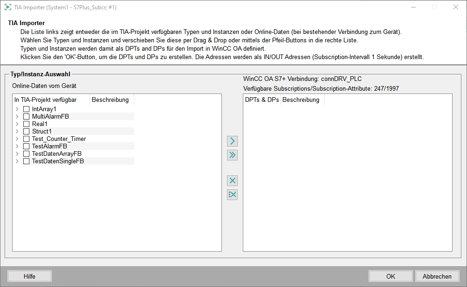Select the IntArray1 row label

click(x=44, y=109)
